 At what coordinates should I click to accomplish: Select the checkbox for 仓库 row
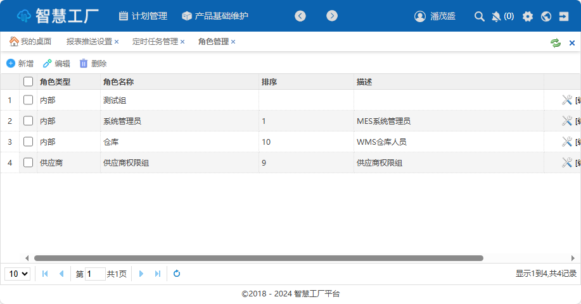tap(28, 142)
